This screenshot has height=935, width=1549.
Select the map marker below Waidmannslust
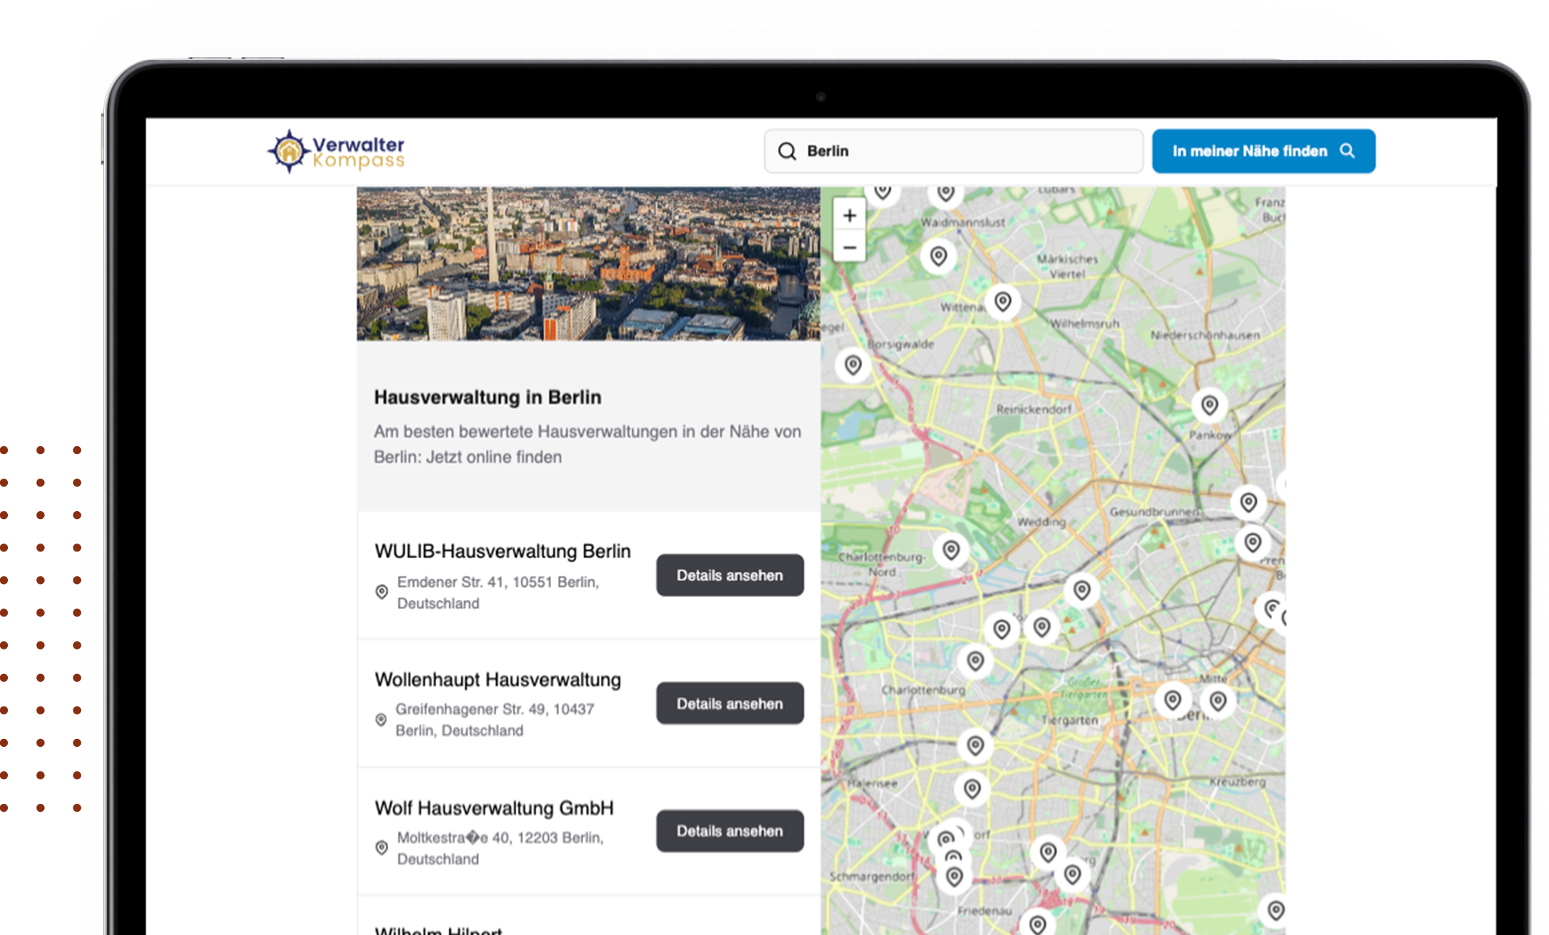938,256
